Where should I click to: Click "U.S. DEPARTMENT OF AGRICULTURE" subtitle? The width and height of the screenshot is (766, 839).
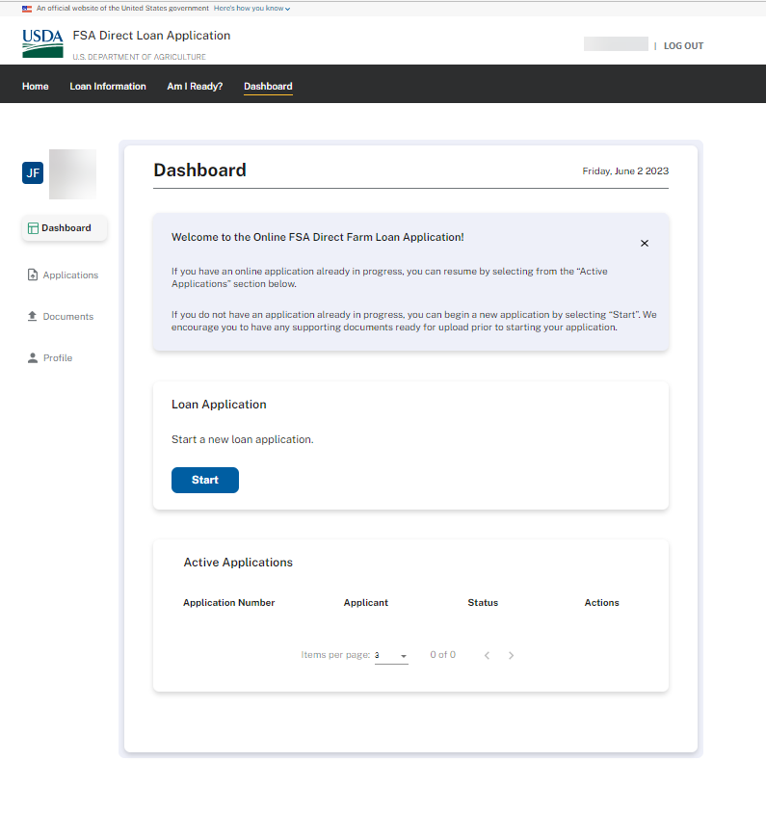[139, 57]
